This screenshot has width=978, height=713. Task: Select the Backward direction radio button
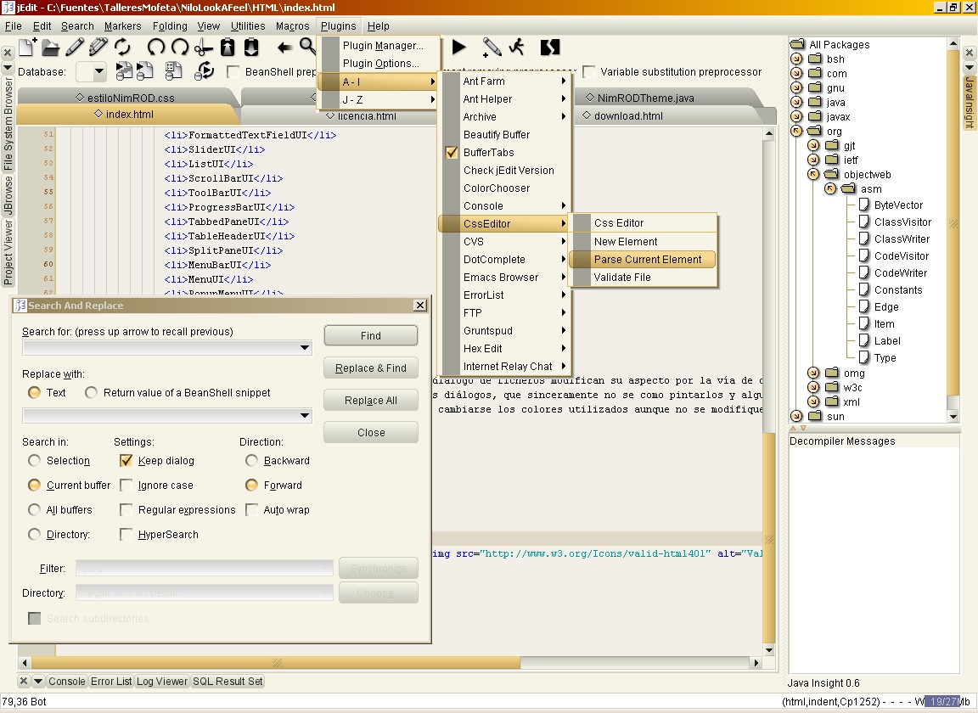pos(251,461)
